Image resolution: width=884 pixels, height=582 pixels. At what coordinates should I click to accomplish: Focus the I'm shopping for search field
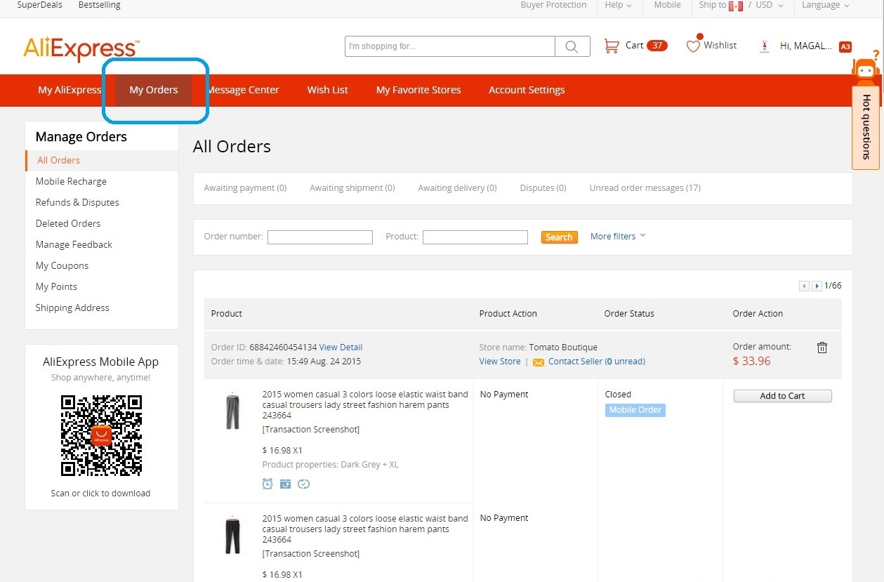[450, 46]
